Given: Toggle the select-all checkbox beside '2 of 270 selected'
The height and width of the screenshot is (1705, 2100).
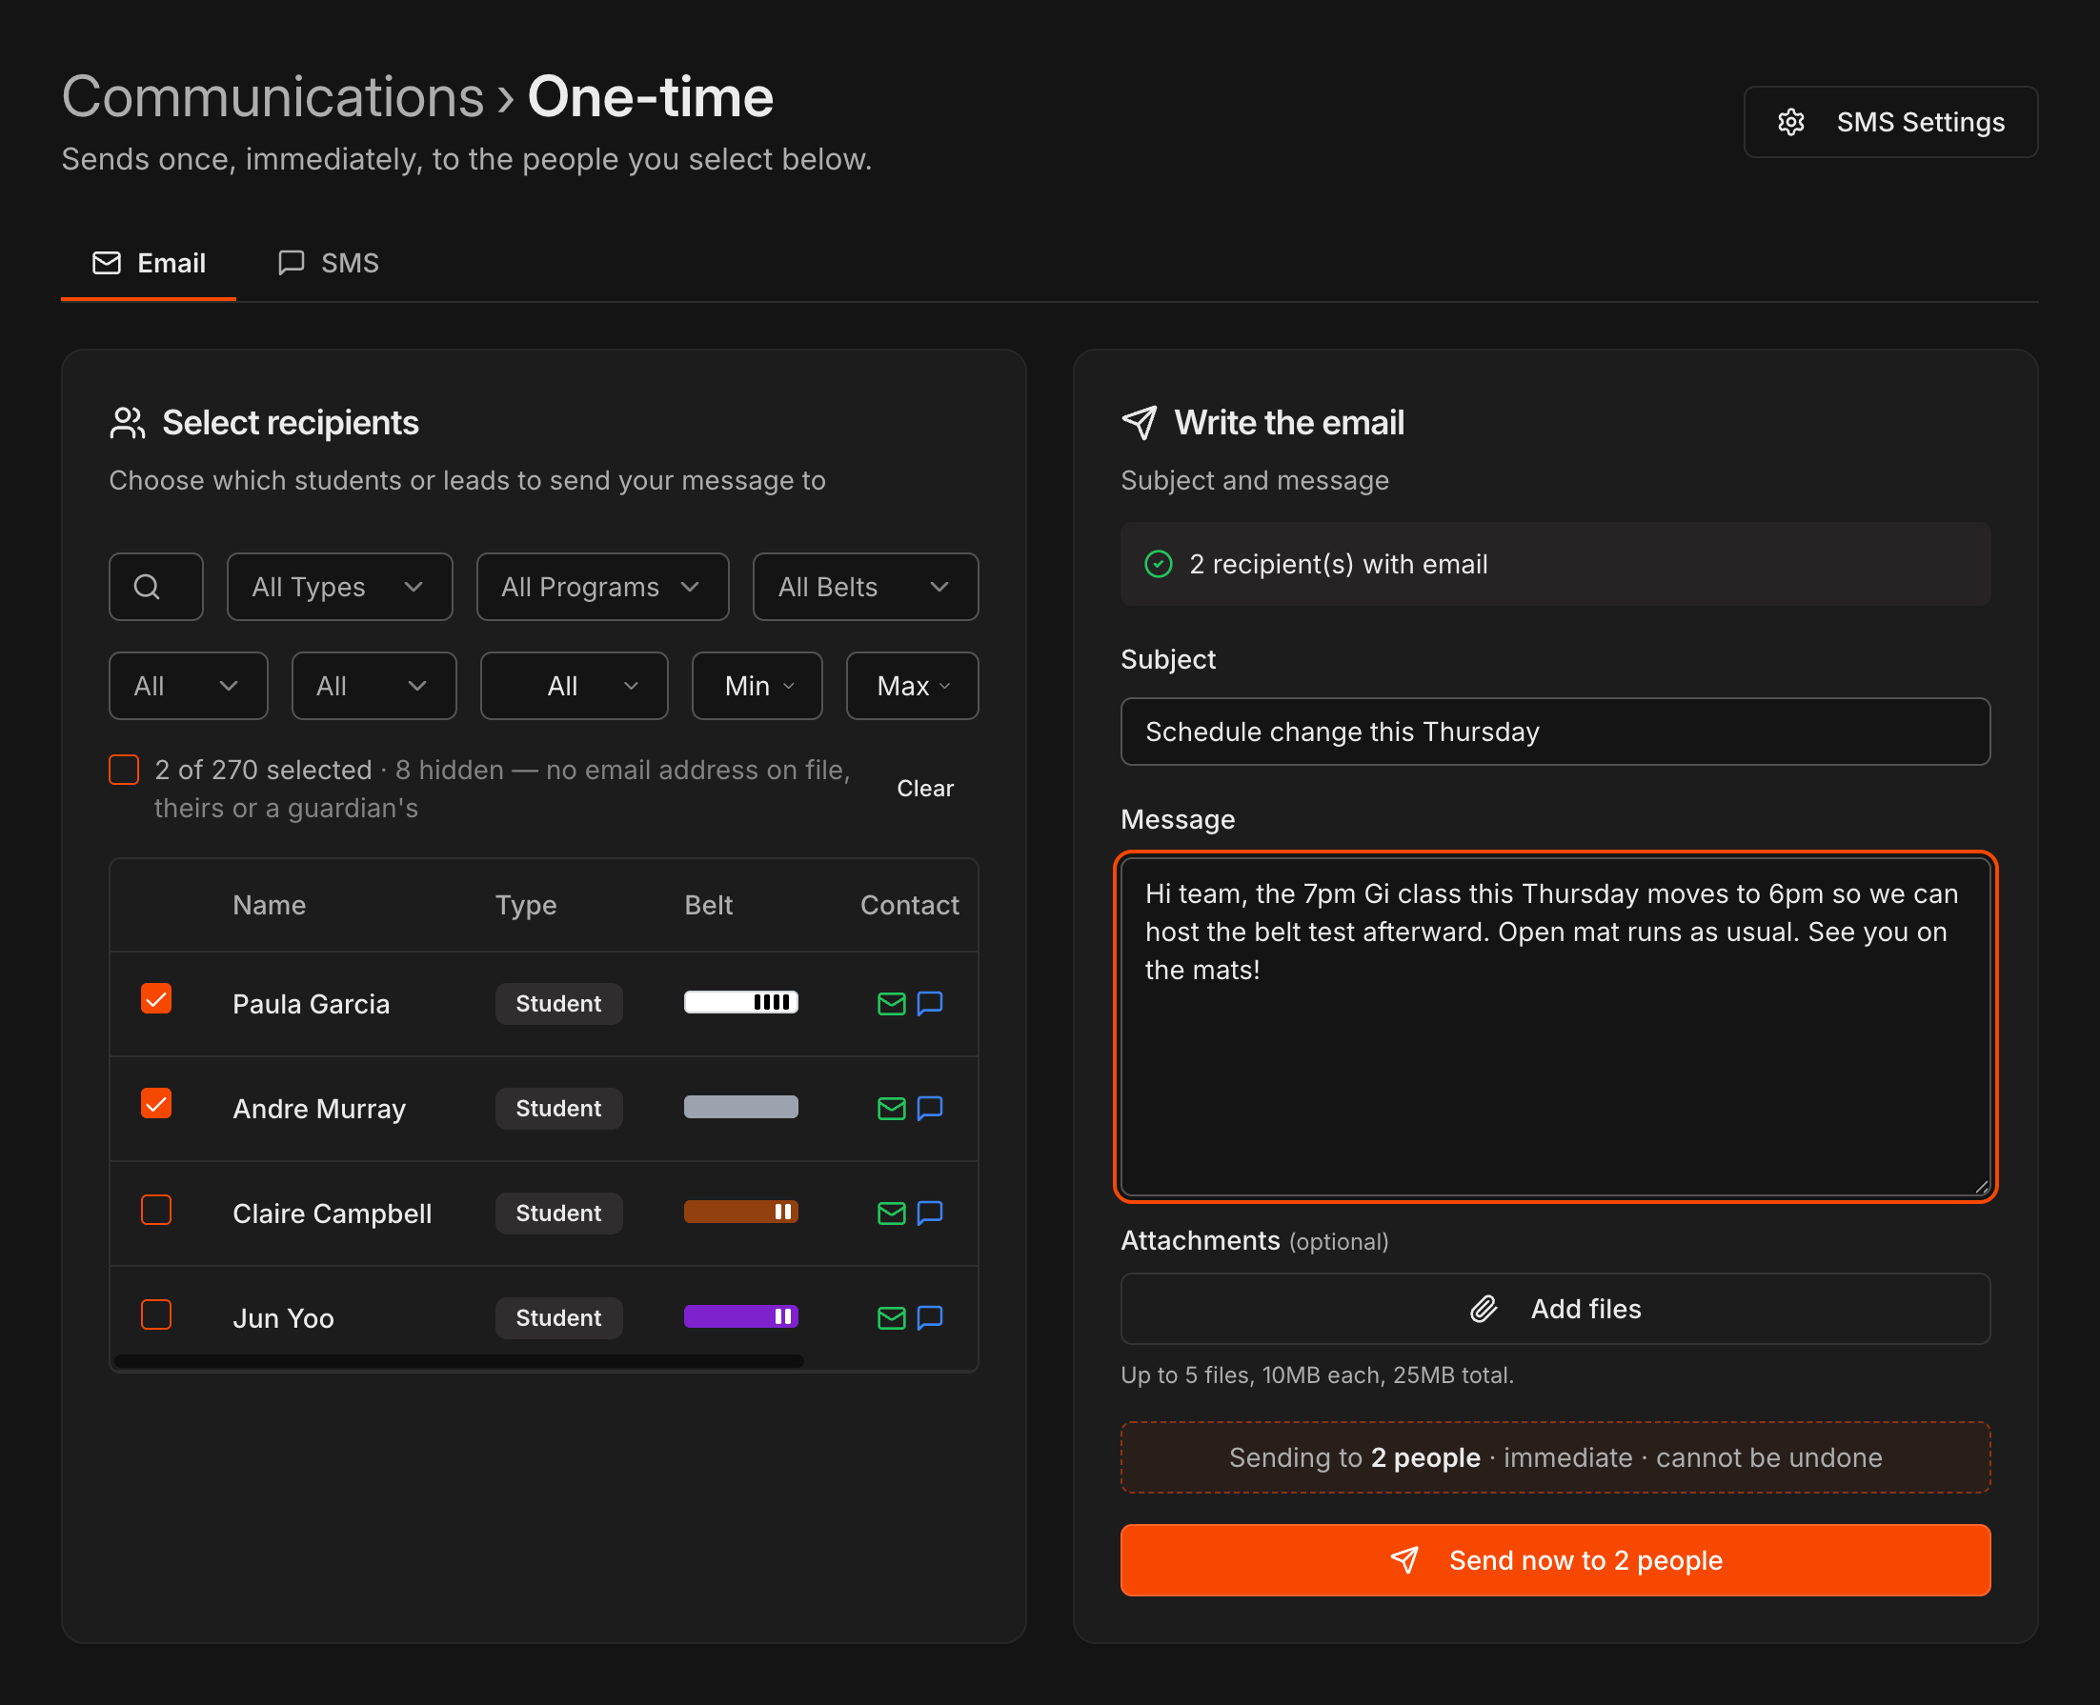Looking at the screenshot, I should 124,770.
